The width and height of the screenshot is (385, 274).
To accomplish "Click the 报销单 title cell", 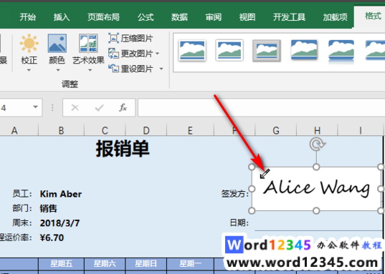I will pyautogui.click(x=123, y=149).
